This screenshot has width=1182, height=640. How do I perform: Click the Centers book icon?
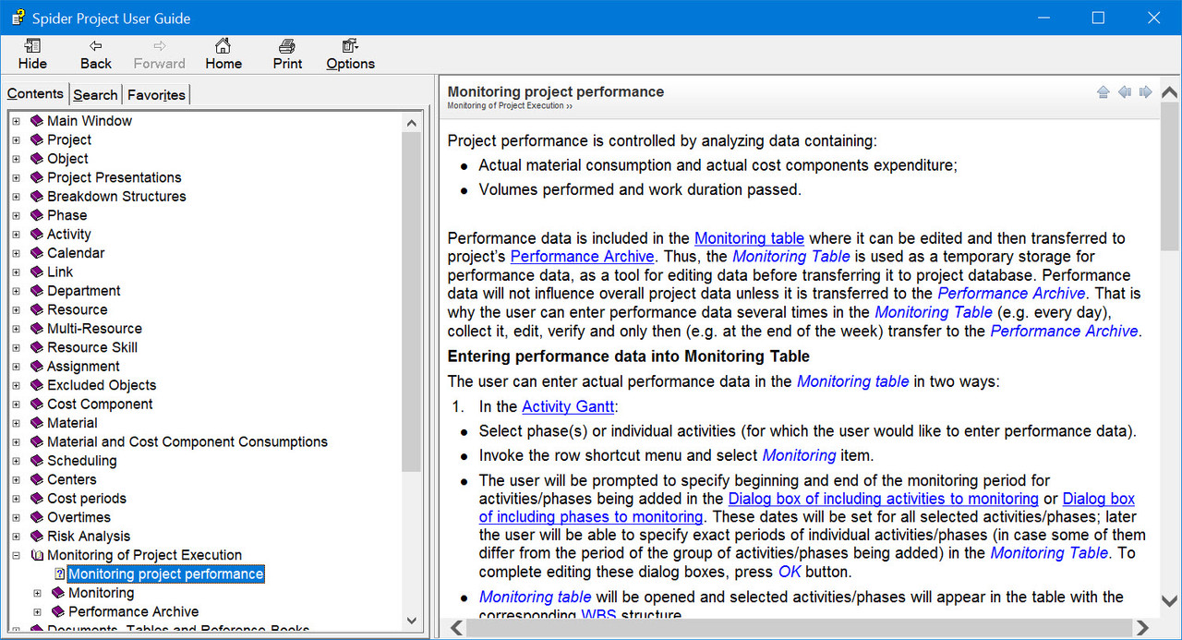point(37,479)
